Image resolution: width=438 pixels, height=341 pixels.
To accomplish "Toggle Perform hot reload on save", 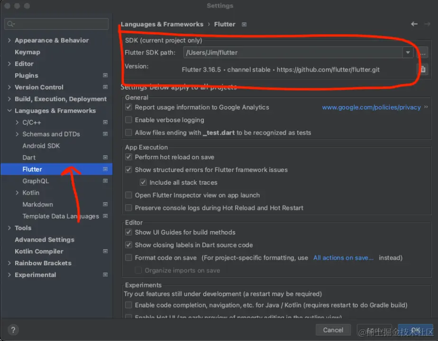I will [128, 157].
